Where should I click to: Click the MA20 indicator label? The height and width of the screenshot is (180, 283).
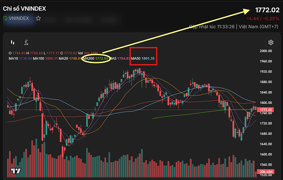pyautogui.click(x=70, y=59)
